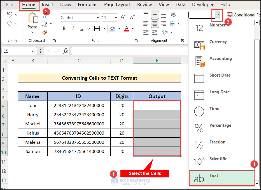The width and height of the screenshot is (261, 190).
Task: Select the Format Painter brush
Action: 45,32
